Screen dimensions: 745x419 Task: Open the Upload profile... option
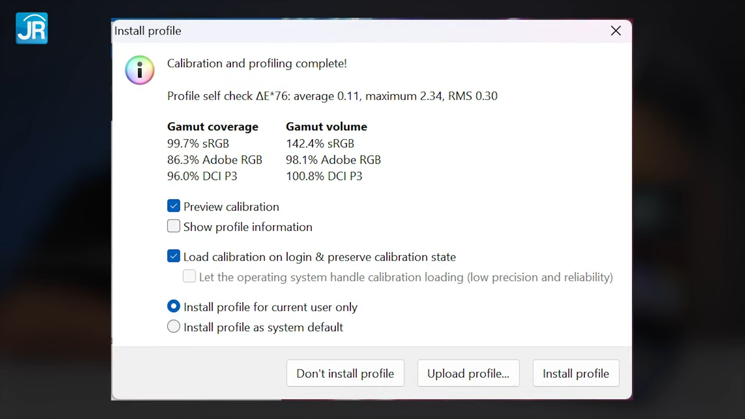[468, 374]
